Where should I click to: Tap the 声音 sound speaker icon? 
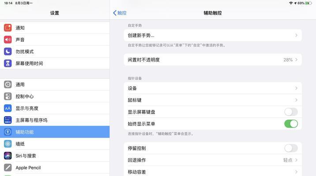(8, 40)
